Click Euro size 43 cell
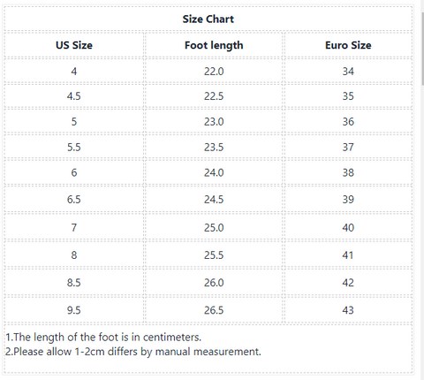 [x=348, y=310]
